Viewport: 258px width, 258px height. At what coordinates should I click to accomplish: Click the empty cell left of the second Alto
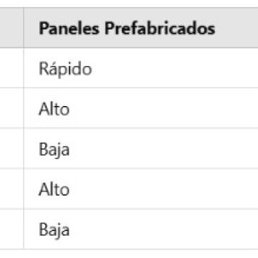[11, 188]
